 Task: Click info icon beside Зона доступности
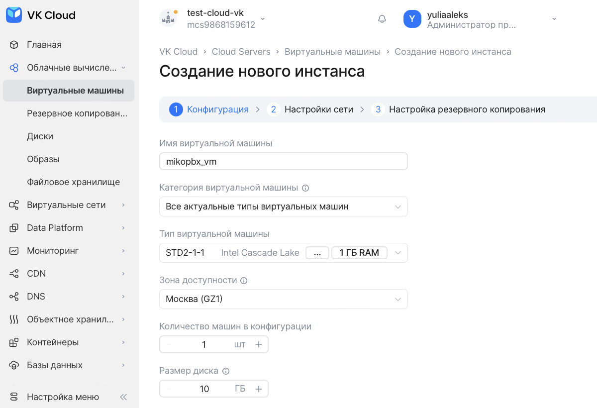pyautogui.click(x=244, y=281)
